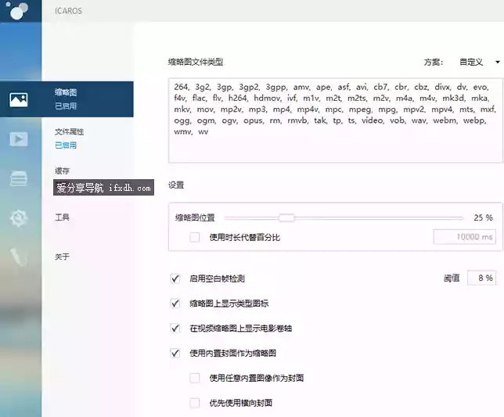Select the file properties play icon
Image resolution: width=504 pixels, height=417 pixels.
(19, 139)
